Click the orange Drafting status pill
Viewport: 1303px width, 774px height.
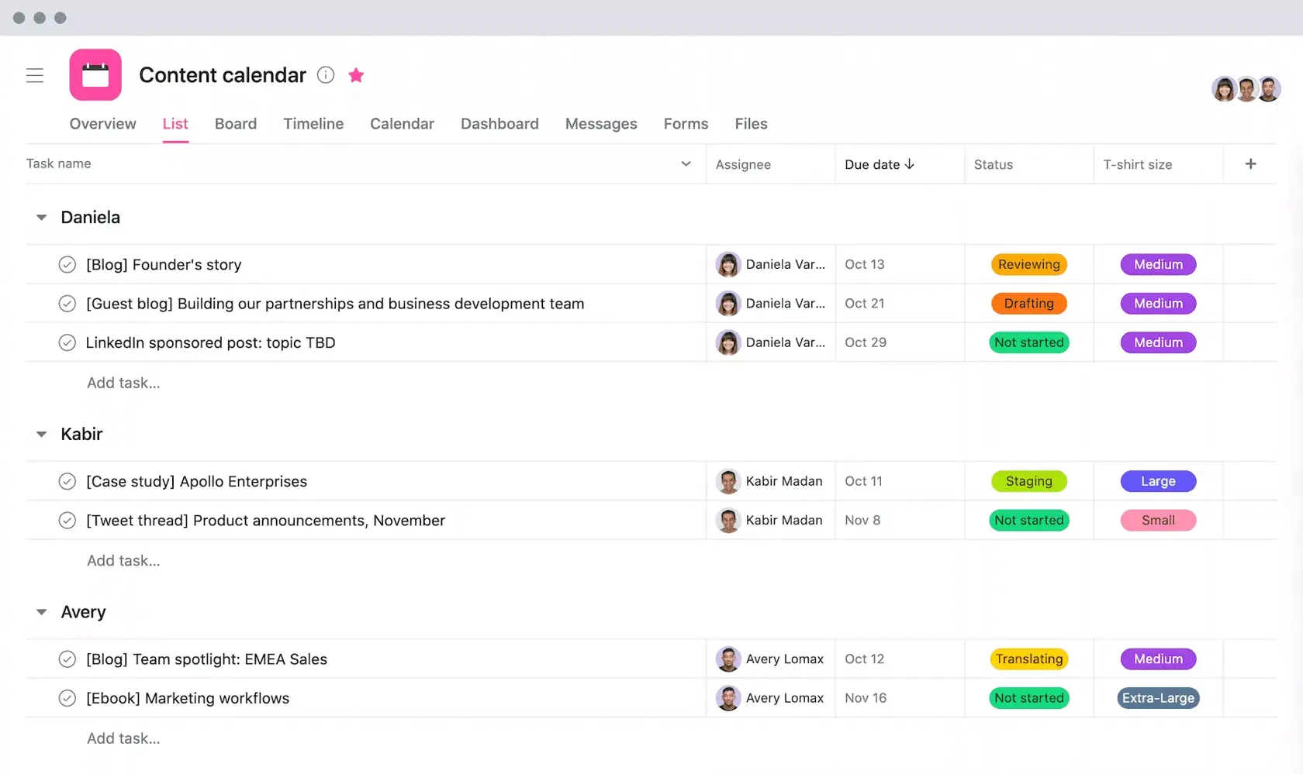(1028, 303)
